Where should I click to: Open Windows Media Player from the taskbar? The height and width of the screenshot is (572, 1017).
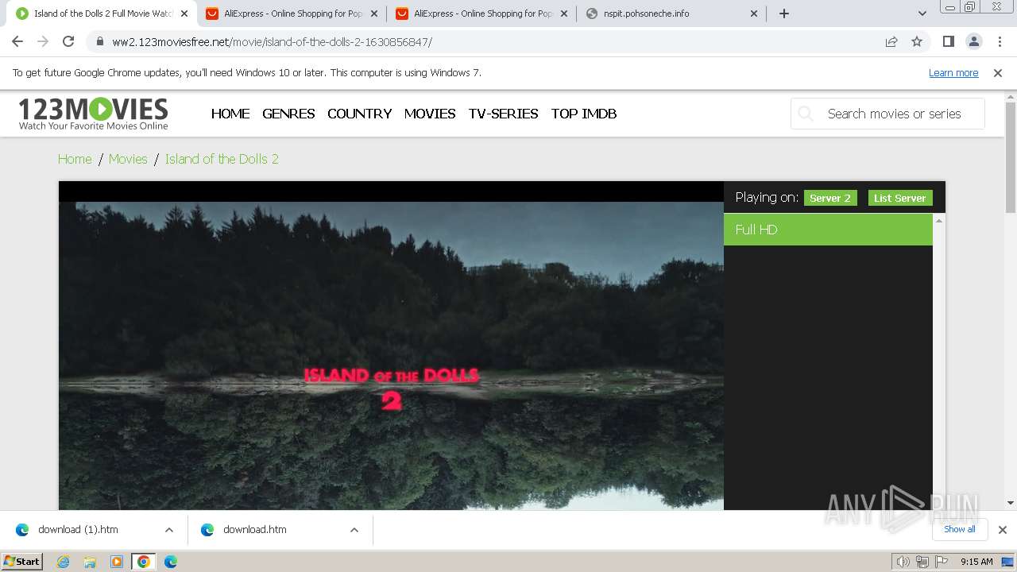point(117,562)
